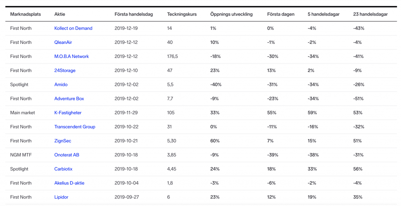Viewport: 401px width, 206px height.
Task: Click the Marknadsplats column header
Action: 25,14
